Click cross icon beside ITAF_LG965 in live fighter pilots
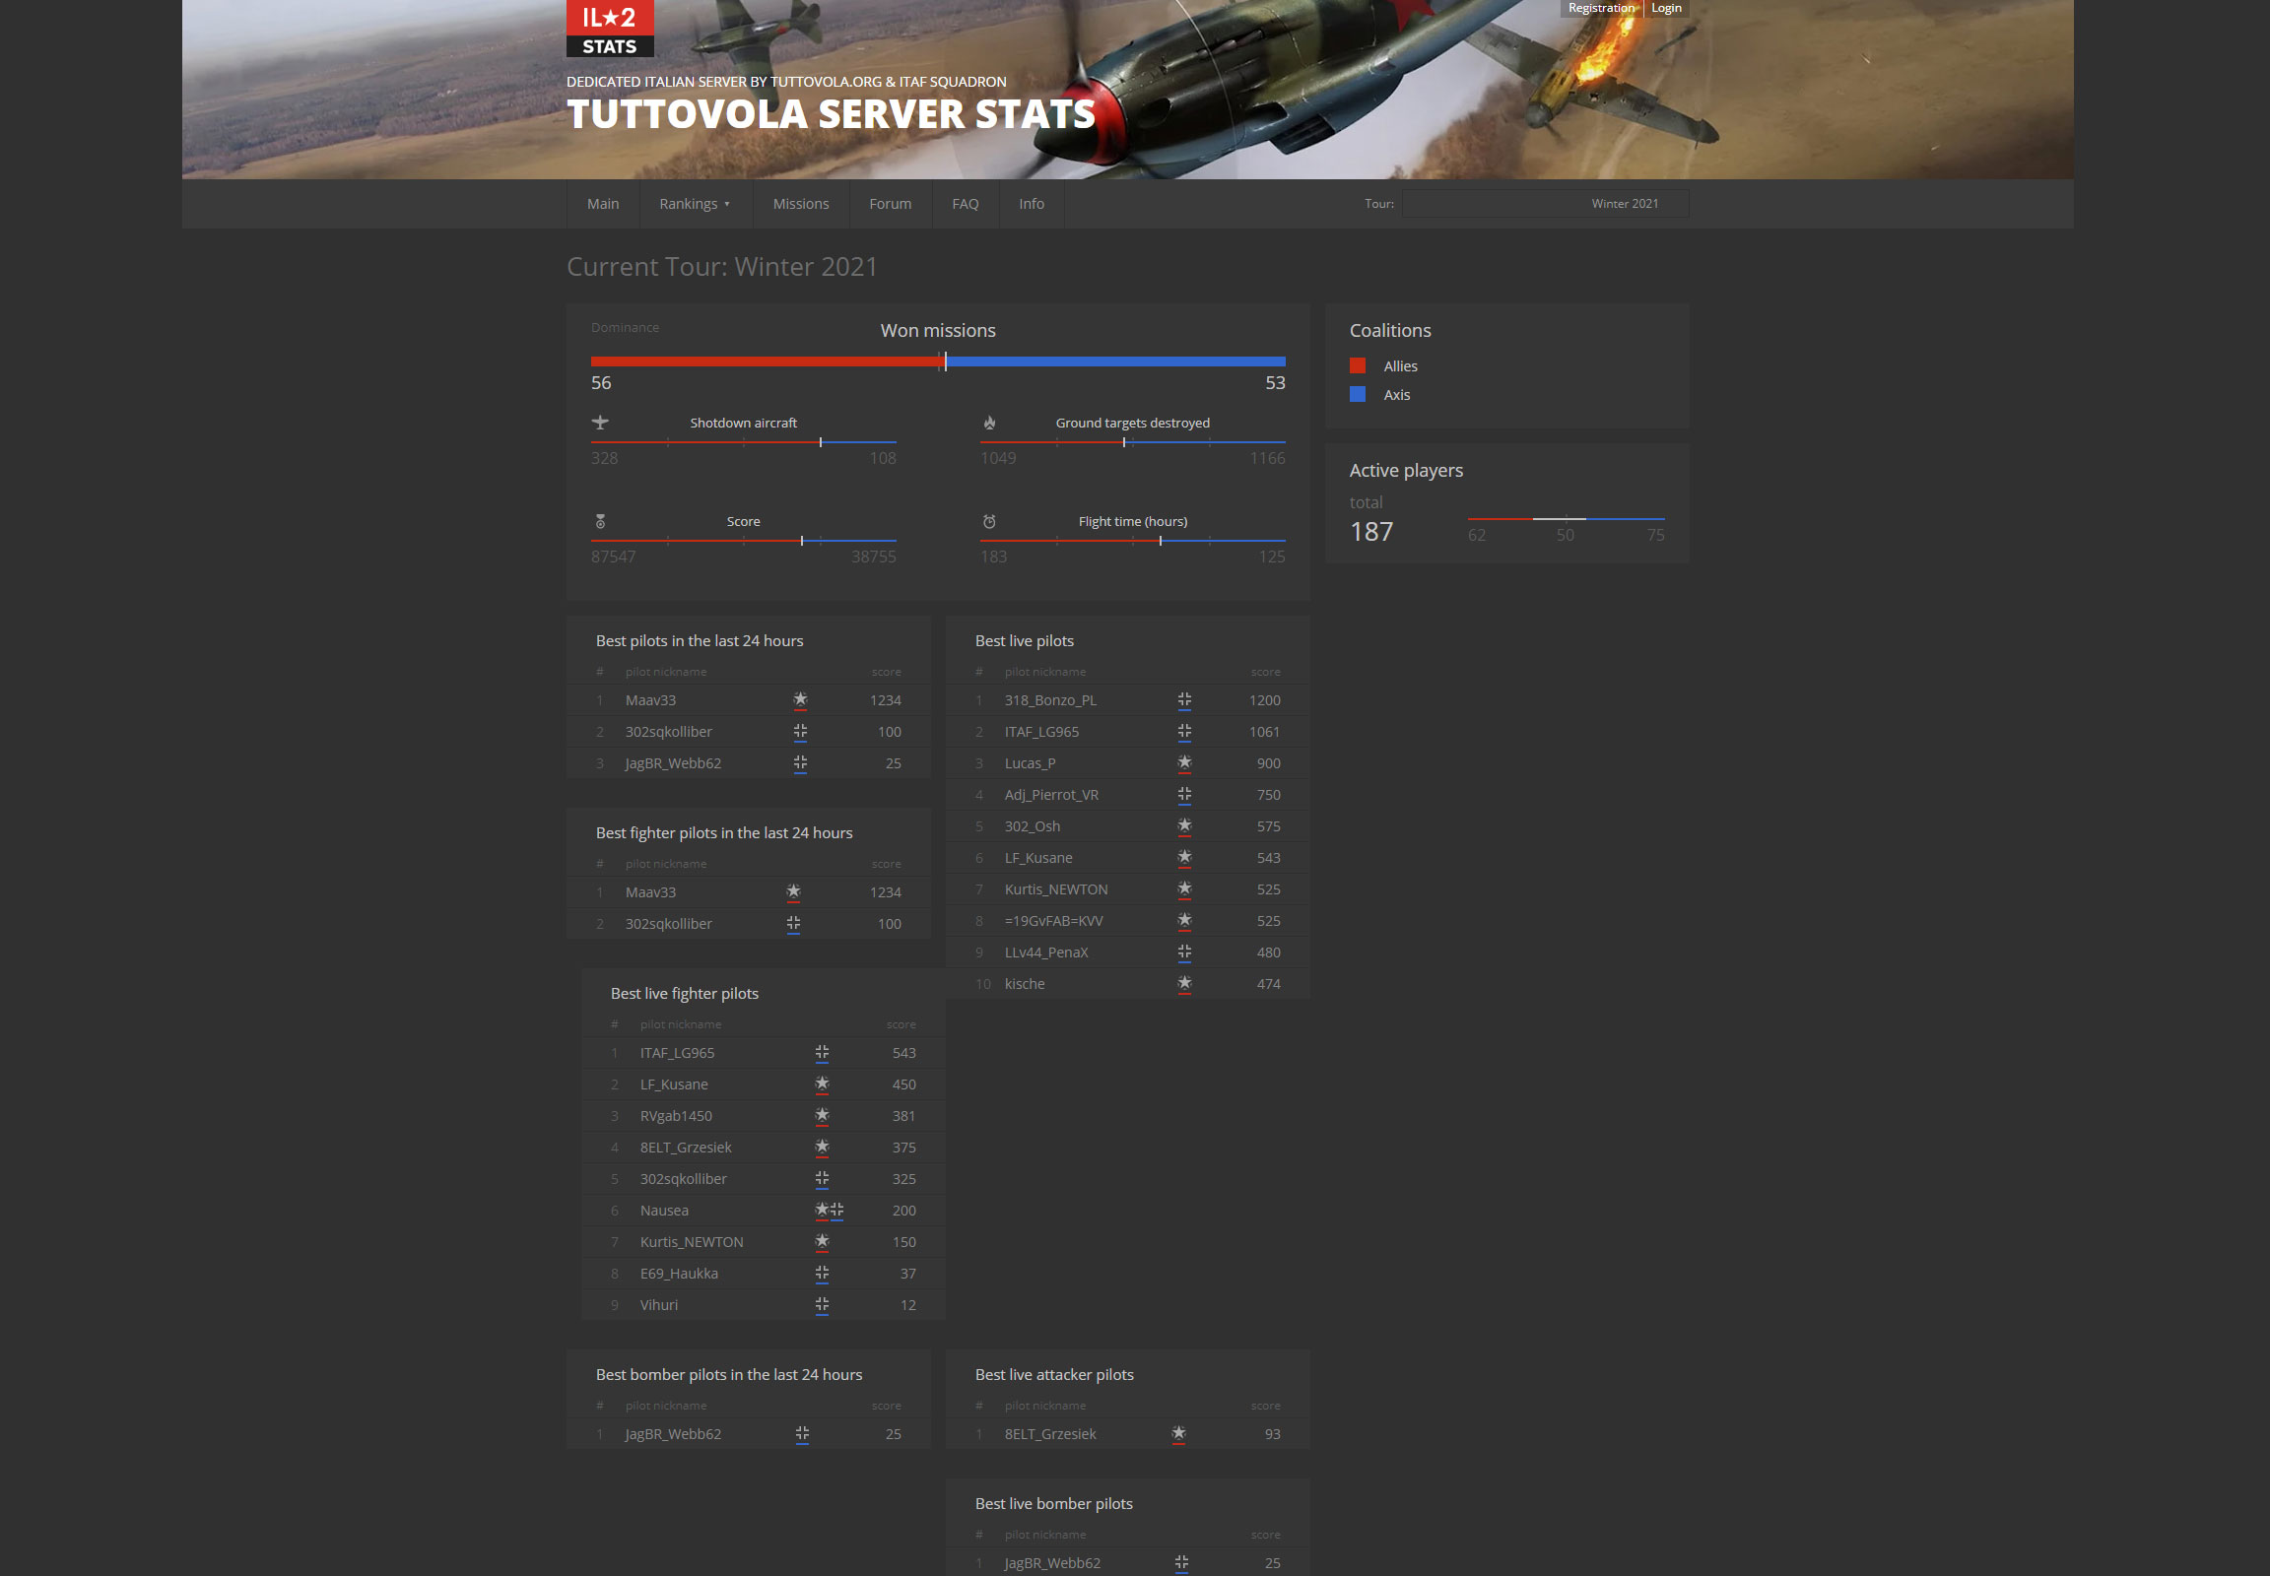 (x=822, y=1053)
